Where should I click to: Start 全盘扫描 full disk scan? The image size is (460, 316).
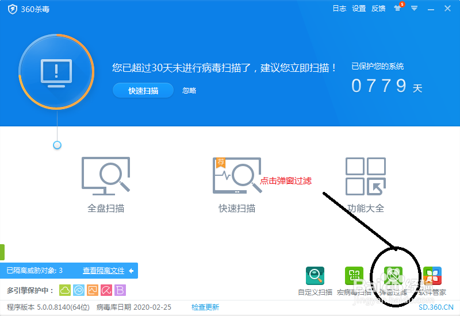coord(106,185)
